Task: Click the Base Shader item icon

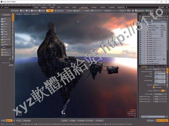Action: (x=147, y=30)
